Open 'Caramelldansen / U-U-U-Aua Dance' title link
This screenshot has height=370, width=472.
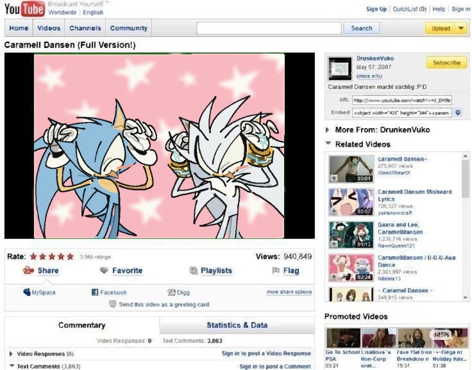point(416,261)
